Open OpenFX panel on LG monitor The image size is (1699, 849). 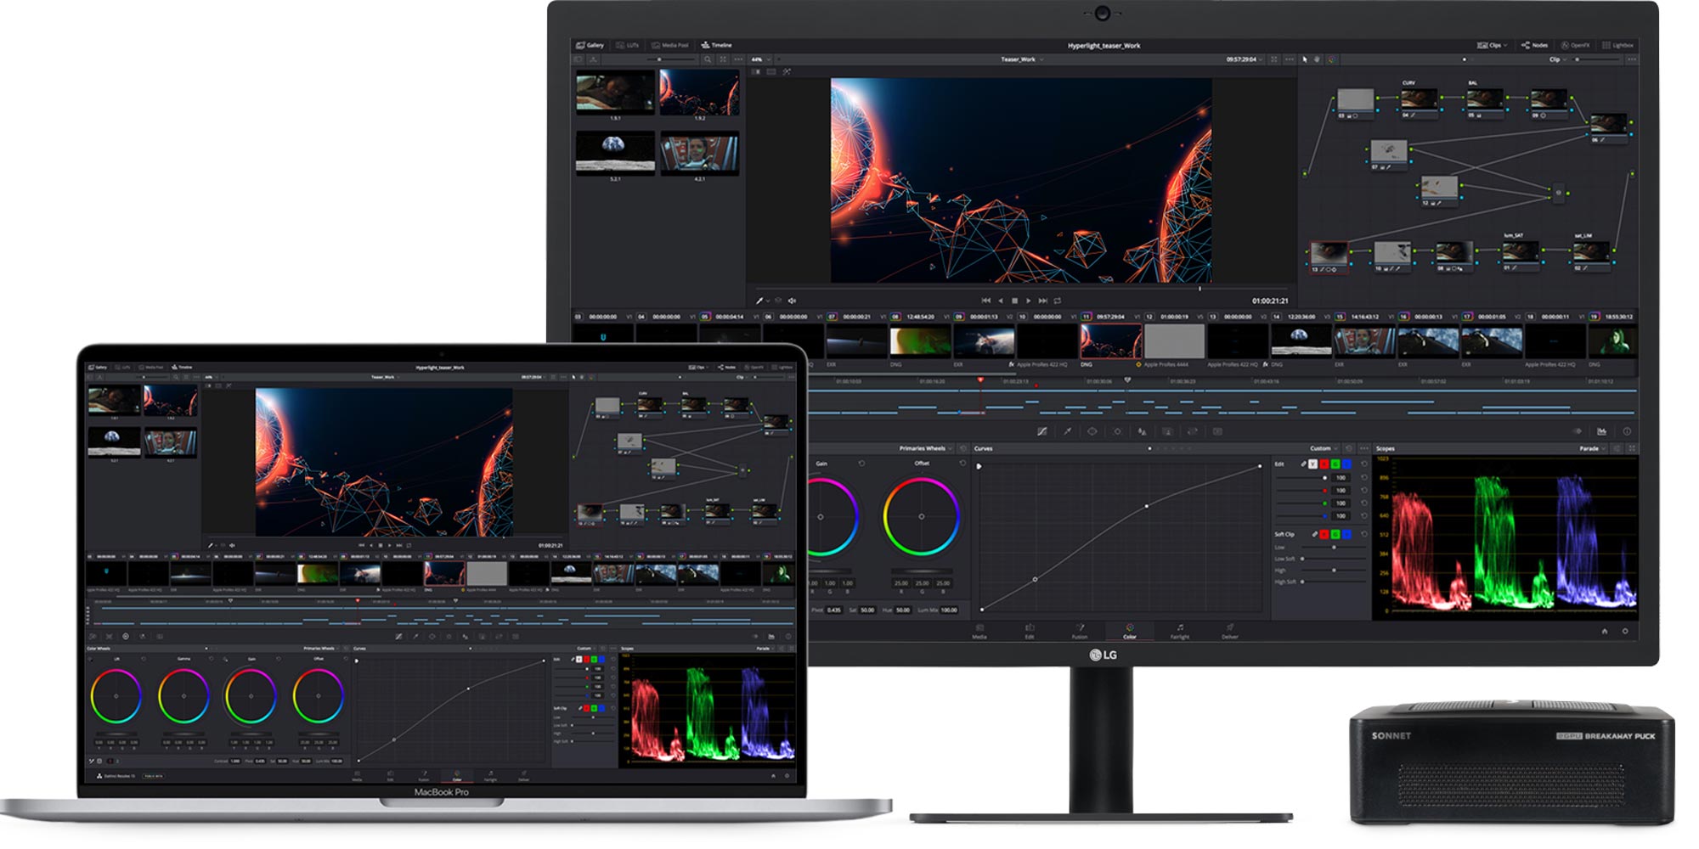click(x=1575, y=45)
